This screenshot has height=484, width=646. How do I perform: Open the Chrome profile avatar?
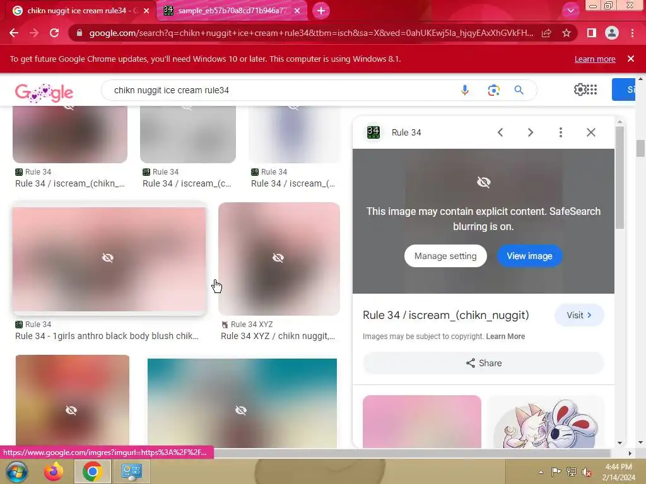(612, 33)
